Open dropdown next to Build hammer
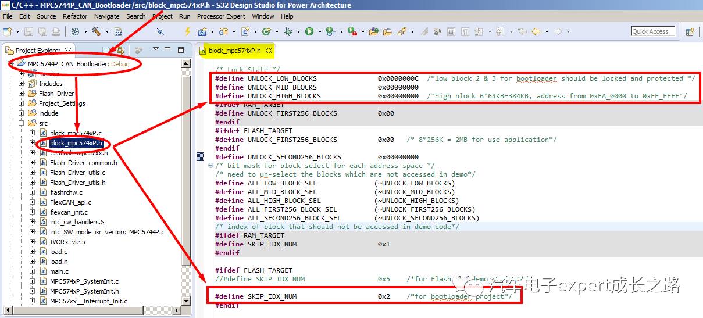Screen dimensions: 703x318 107,32
